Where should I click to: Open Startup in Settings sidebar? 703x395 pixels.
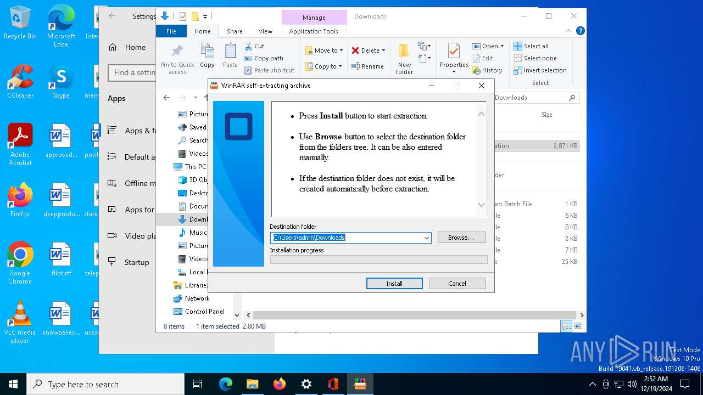[x=129, y=262]
